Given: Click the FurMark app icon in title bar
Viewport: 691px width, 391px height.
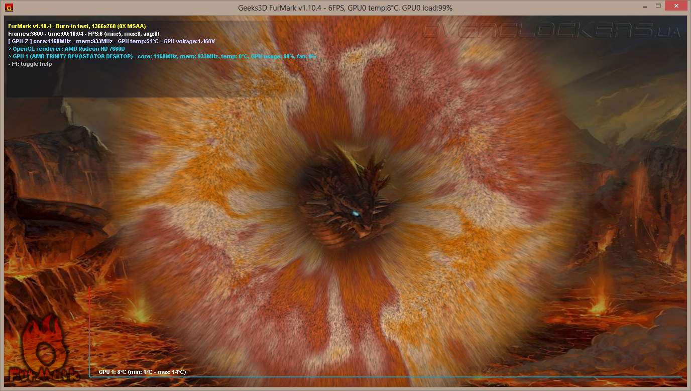Looking at the screenshot, I should pyautogui.click(x=9, y=8).
